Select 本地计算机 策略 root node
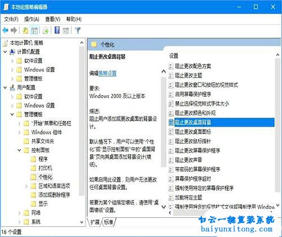 click(27, 43)
